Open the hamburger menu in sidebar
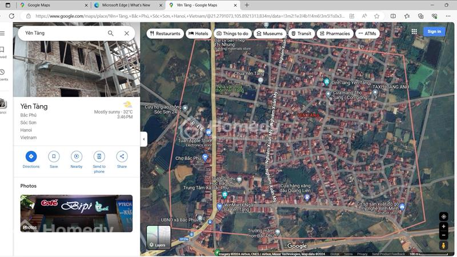 coord(3,34)
